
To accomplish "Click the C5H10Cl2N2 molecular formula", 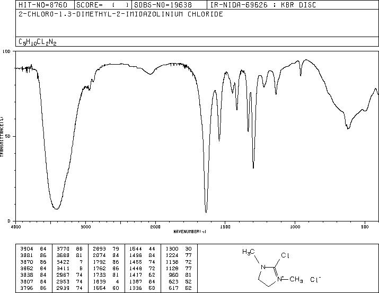I will [38, 42].
